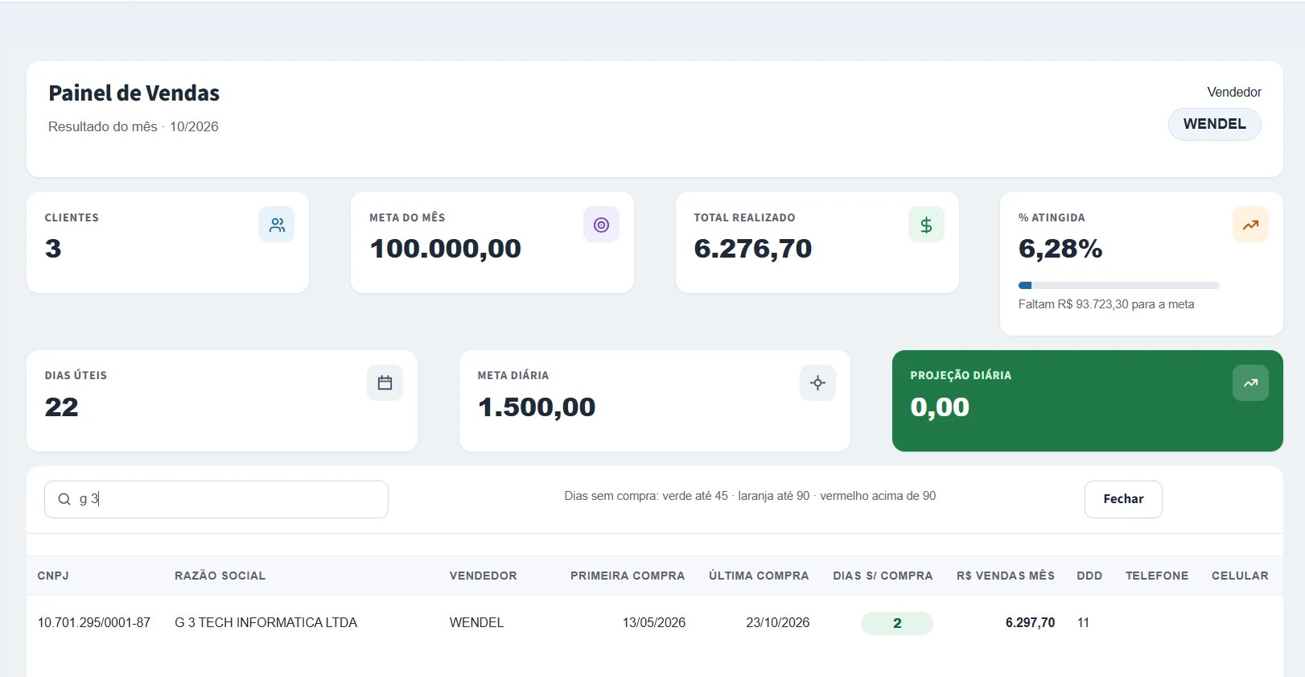
Task: Click WENDEL in the table row
Action: coord(476,622)
